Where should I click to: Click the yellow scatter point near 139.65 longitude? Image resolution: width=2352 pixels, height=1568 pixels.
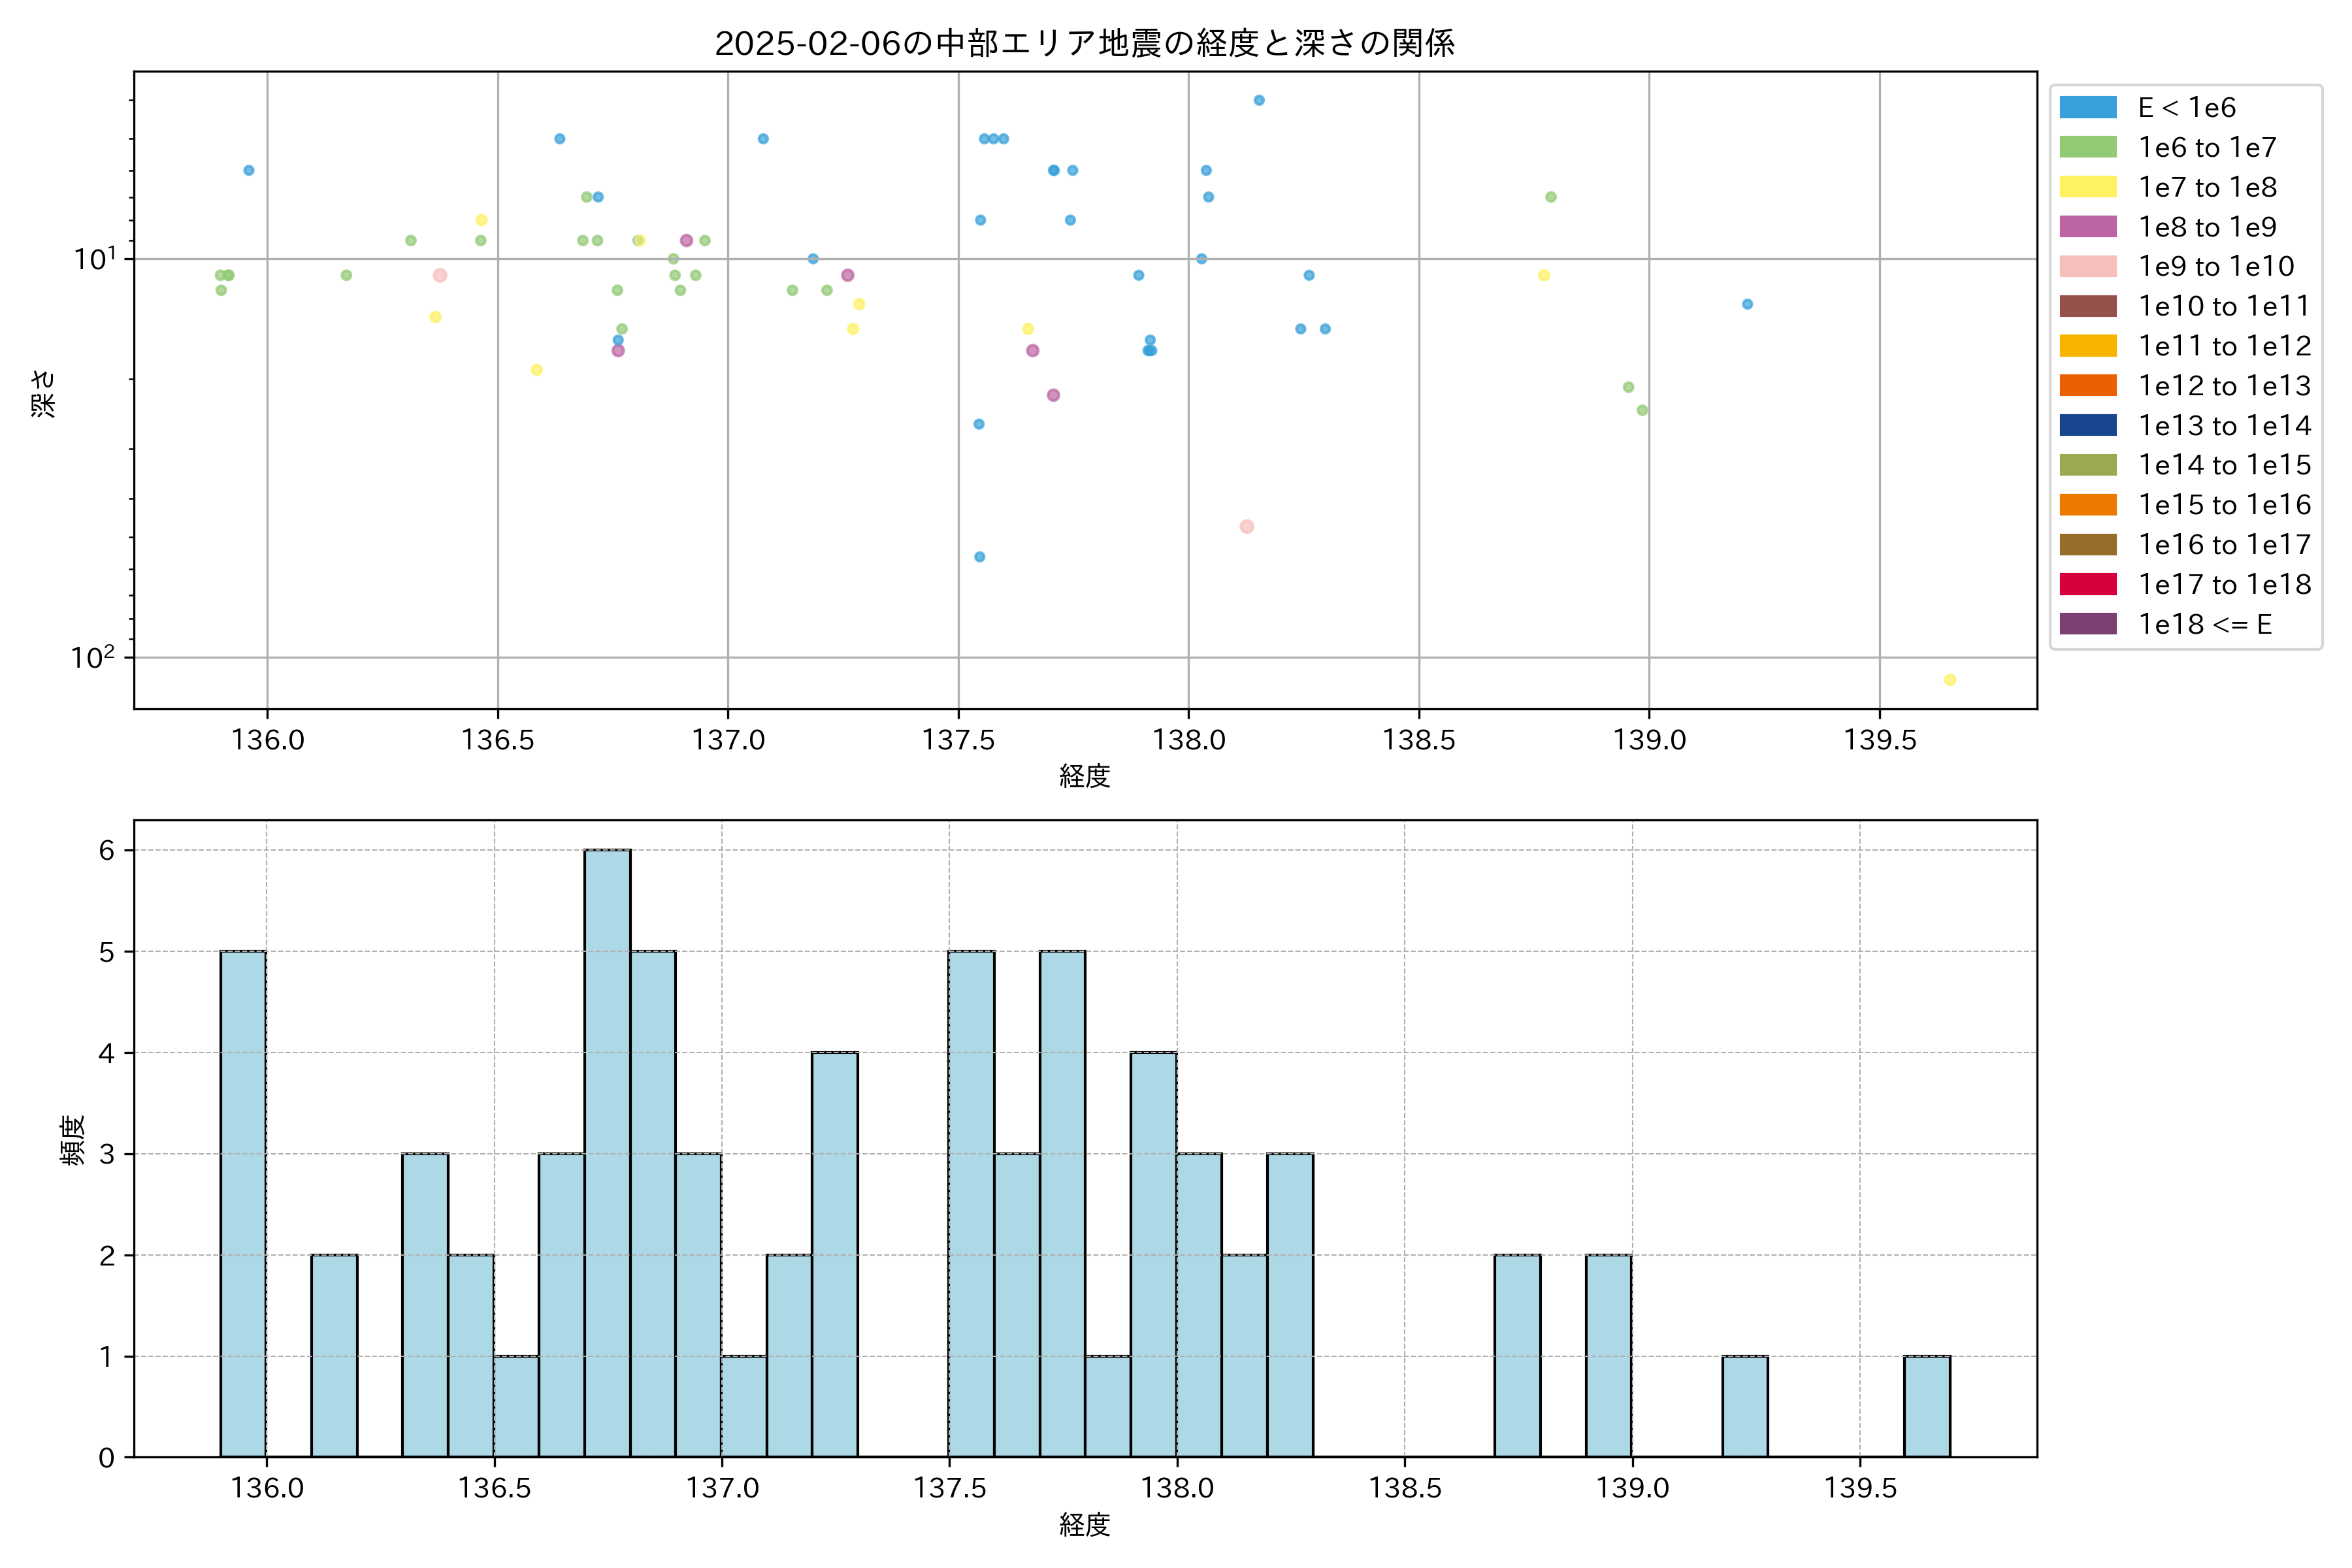click(1950, 680)
